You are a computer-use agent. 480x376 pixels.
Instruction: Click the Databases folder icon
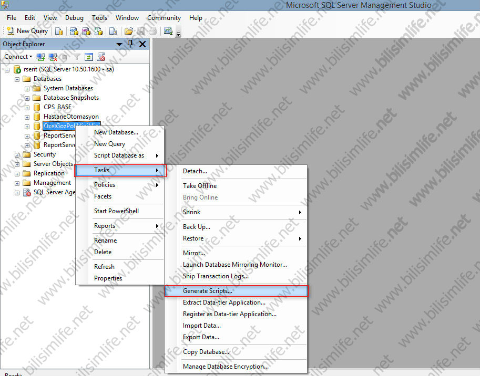click(27, 79)
